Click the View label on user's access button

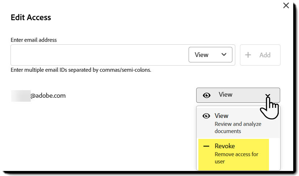click(x=226, y=94)
